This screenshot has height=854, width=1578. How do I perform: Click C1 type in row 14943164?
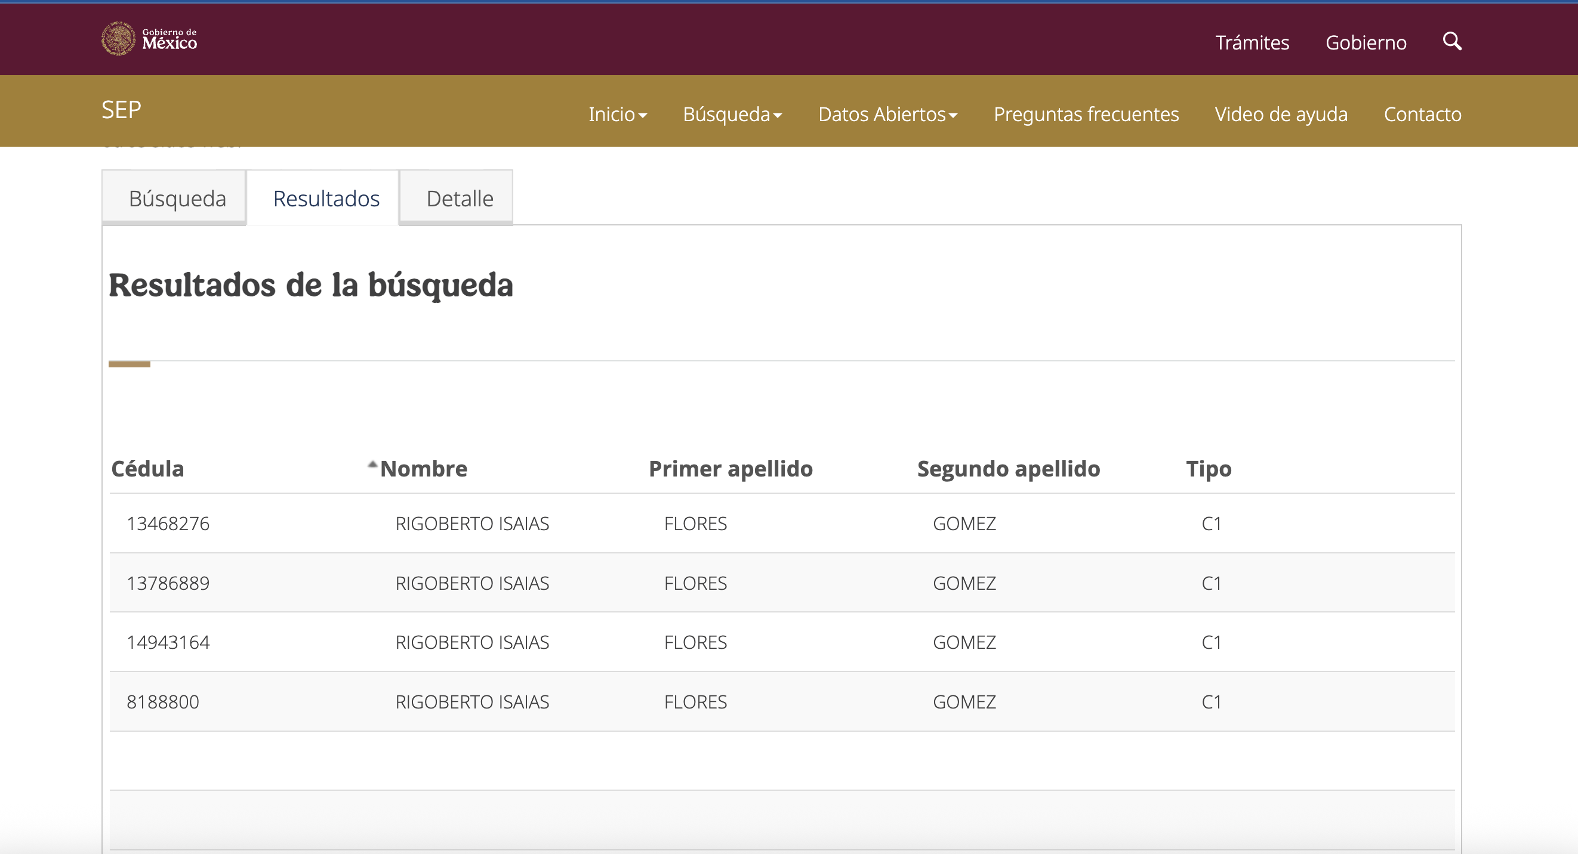(x=1212, y=642)
